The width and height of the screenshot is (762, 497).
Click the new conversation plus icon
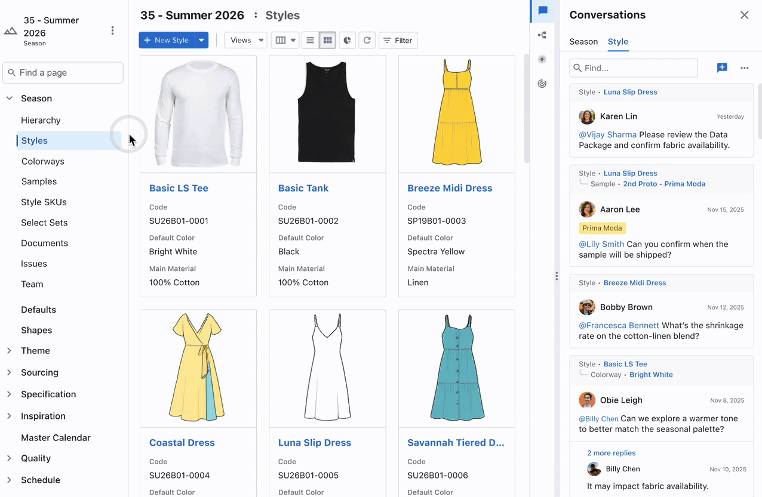click(722, 68)
